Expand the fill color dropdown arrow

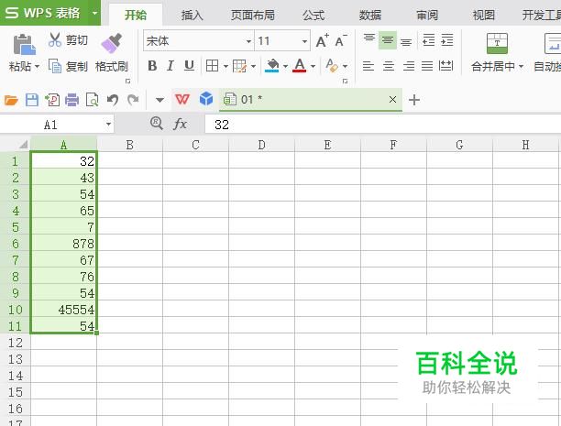coord(285,66)
